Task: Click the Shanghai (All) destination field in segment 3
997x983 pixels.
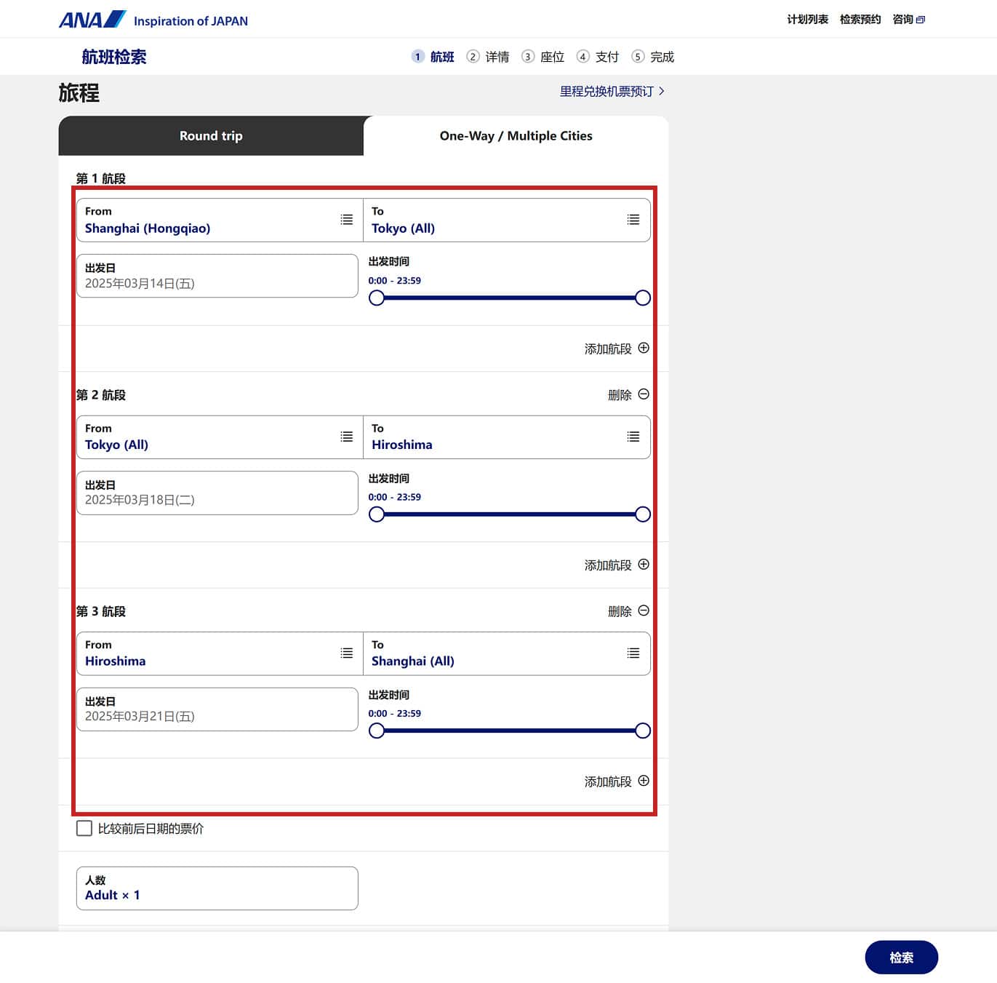Action: click(495, 653)
